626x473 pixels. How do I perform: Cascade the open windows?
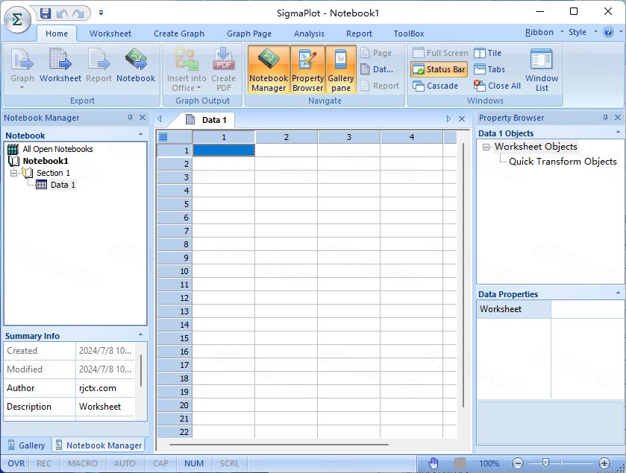tap(435, 86)
